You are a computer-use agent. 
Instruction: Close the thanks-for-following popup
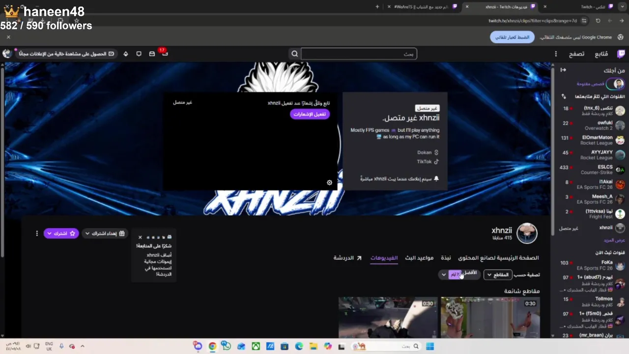pos(140,237)
